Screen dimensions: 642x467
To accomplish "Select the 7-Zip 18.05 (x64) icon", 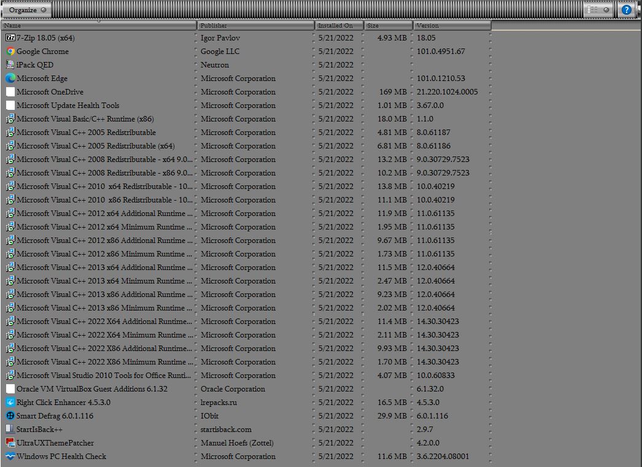I will click(x=10, y=37).
